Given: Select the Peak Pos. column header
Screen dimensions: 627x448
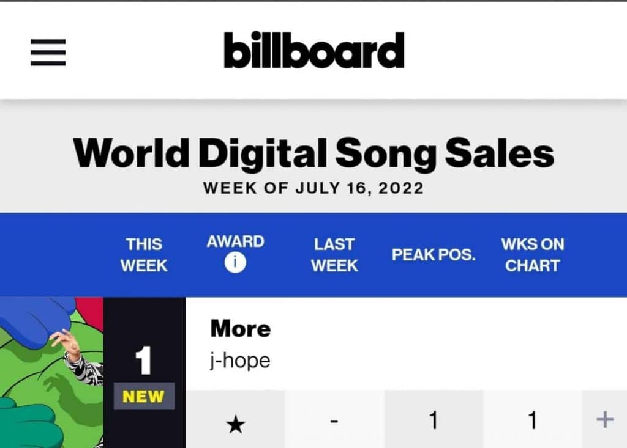Looking at the screenshot, I should coord(434,255).
